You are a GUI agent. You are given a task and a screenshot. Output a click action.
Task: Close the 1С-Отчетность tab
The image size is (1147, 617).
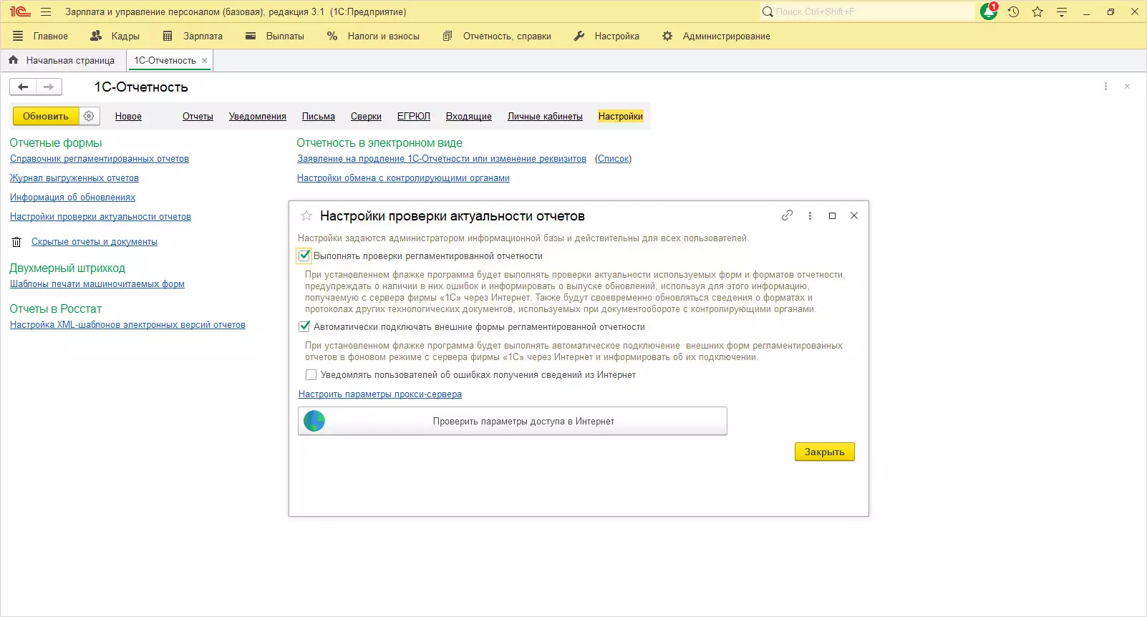[205, 61]
